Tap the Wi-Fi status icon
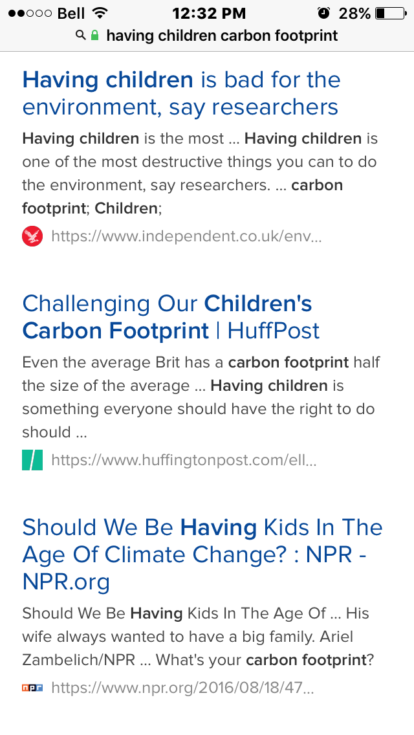 click(x=99, y=13)
